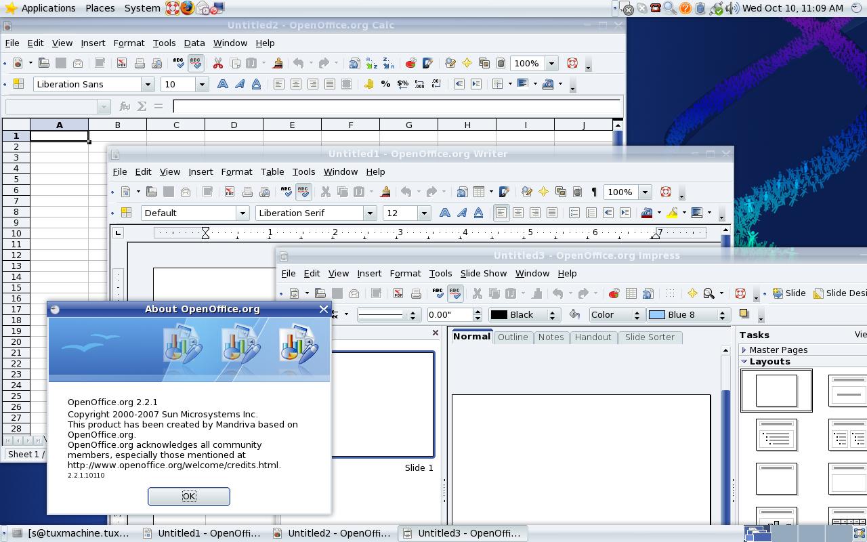Screen dimensions: 867x542
Task: Open the Applications menu on top panel
Action: coord(48,8)
